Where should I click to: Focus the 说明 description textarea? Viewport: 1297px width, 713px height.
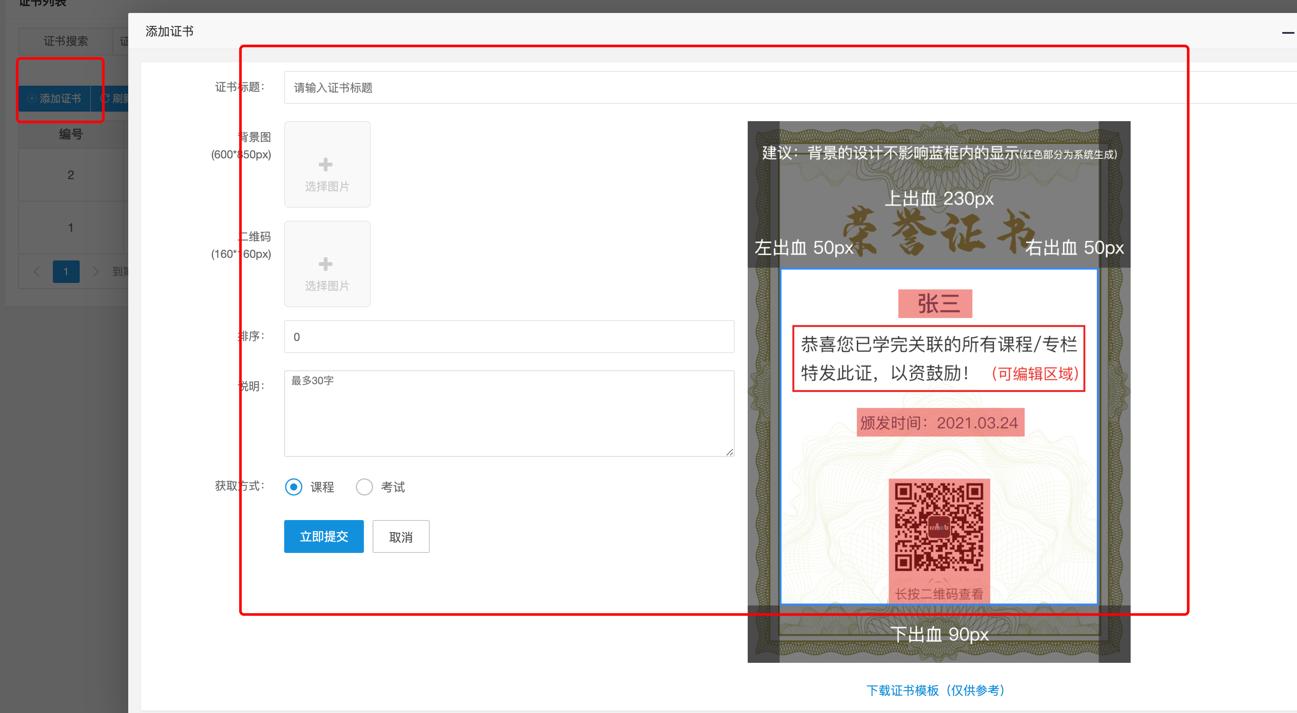click(x=509, y=413)
